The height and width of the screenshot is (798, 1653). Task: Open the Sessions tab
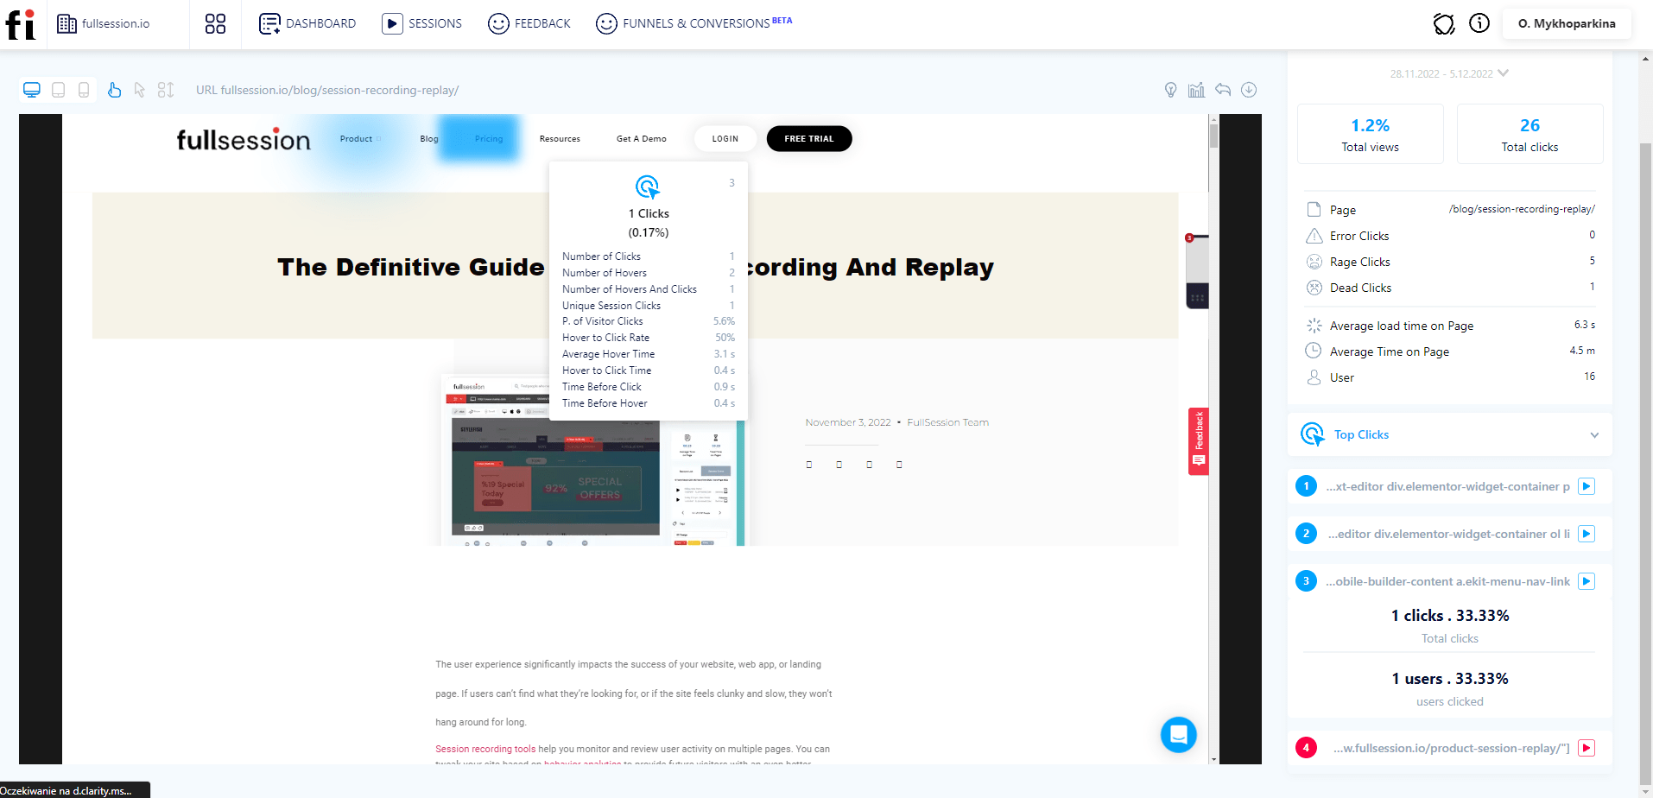(x=422, y=24)
